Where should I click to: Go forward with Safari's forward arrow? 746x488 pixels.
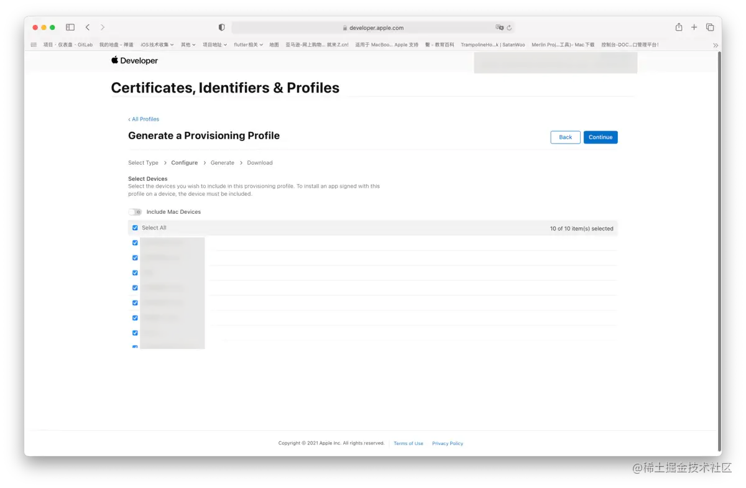click(x=103, y=27)
